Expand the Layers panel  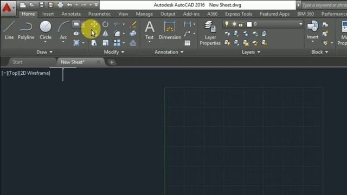(251, 52)
